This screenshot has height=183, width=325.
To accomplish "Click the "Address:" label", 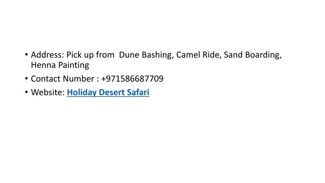I will (48, 55).
